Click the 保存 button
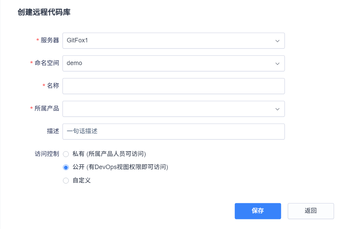 [258, 211]
